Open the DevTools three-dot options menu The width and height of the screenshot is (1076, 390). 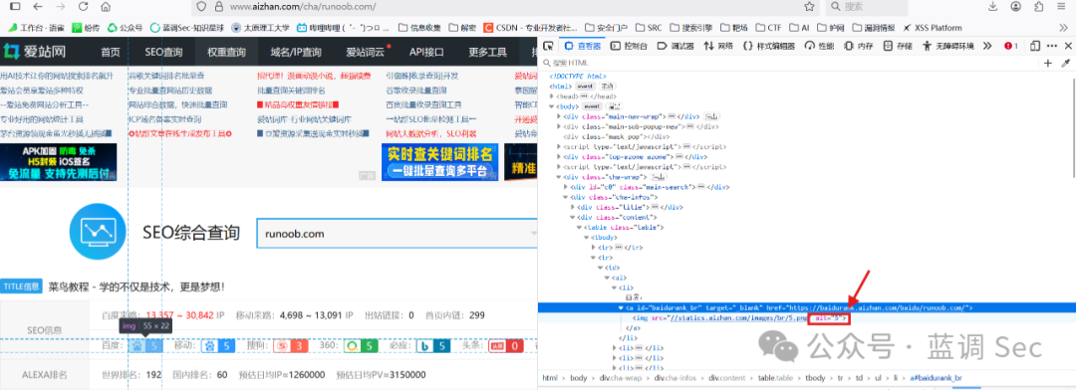(x=1052, y=46)
